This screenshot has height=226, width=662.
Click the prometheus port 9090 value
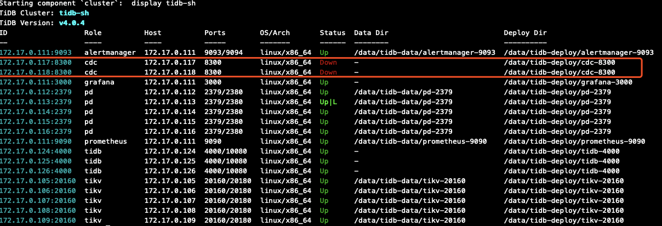[x=213, y=142]
